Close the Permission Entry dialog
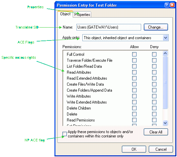 point(172,5)
